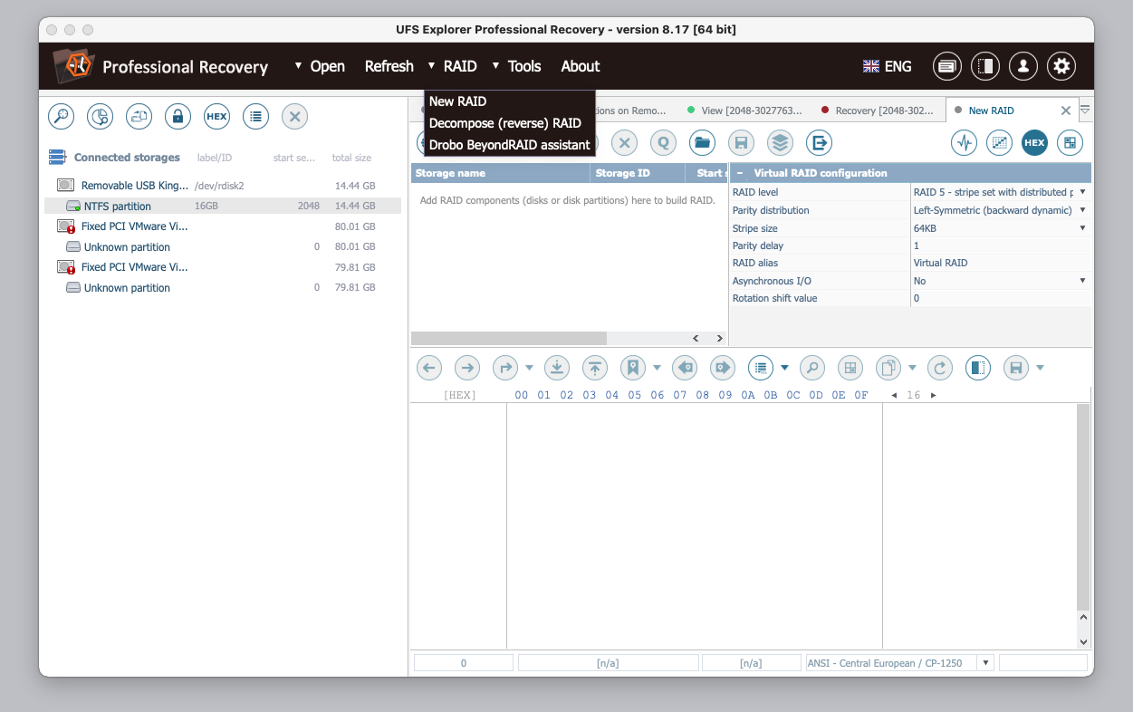Click the user account icon in header
The height and width of the screenshot is (712, 1133).
coord(1023,66)
